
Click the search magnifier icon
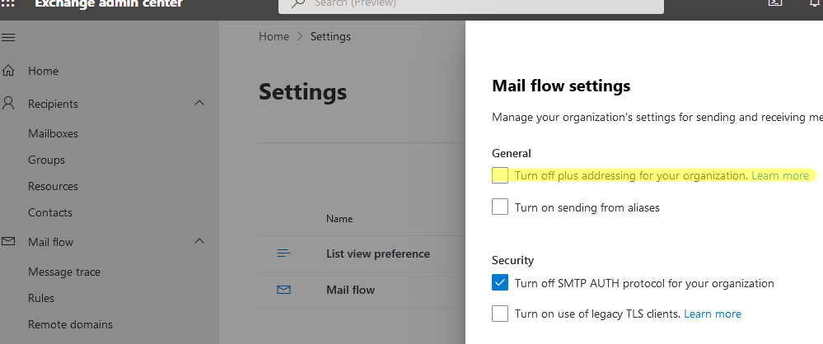(x=298, y=3)
